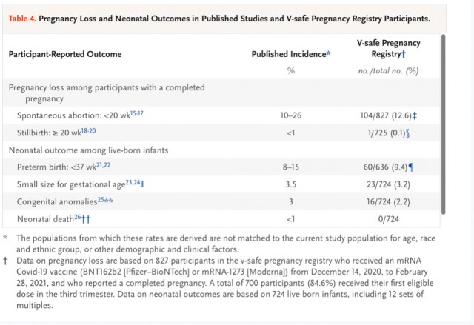Viewport: 474px width, 325px height.
Task: Open reference 26 beside Neonatal death
Action: click(x=77, y=217)
